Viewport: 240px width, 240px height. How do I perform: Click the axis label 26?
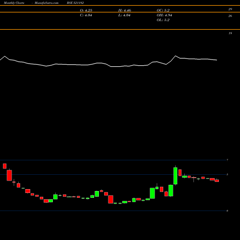point(230,16)
